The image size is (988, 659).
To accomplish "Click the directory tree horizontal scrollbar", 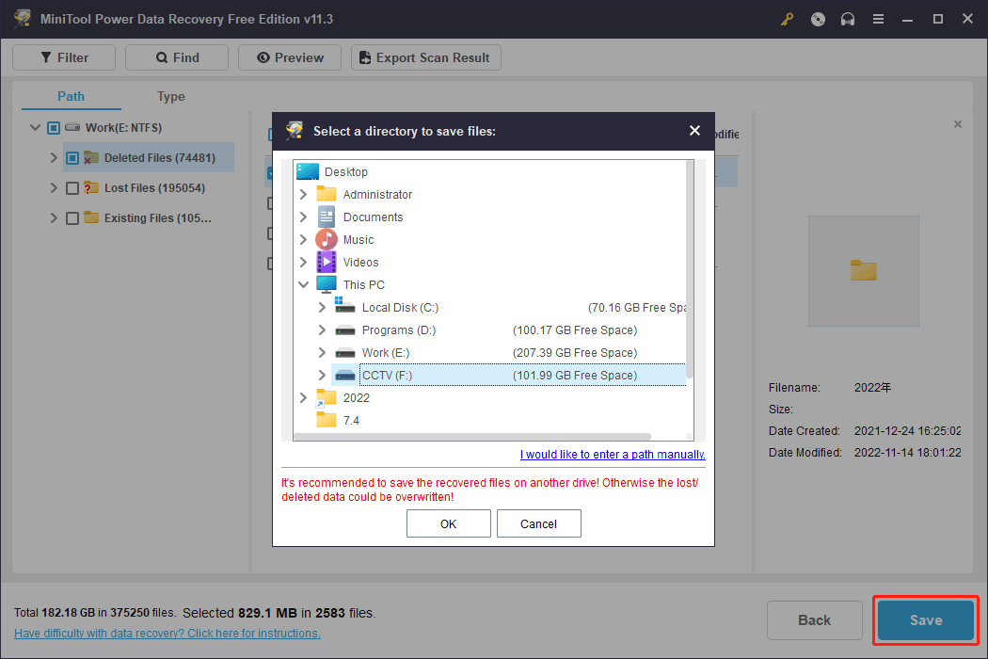I will 472,437.
